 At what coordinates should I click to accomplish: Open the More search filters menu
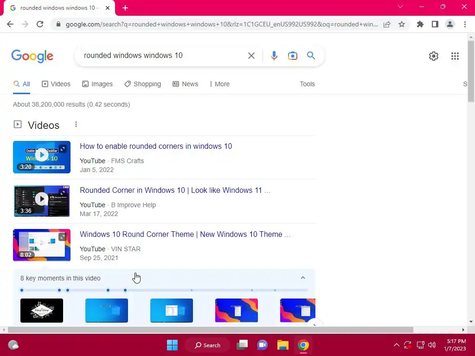(219, 84)
